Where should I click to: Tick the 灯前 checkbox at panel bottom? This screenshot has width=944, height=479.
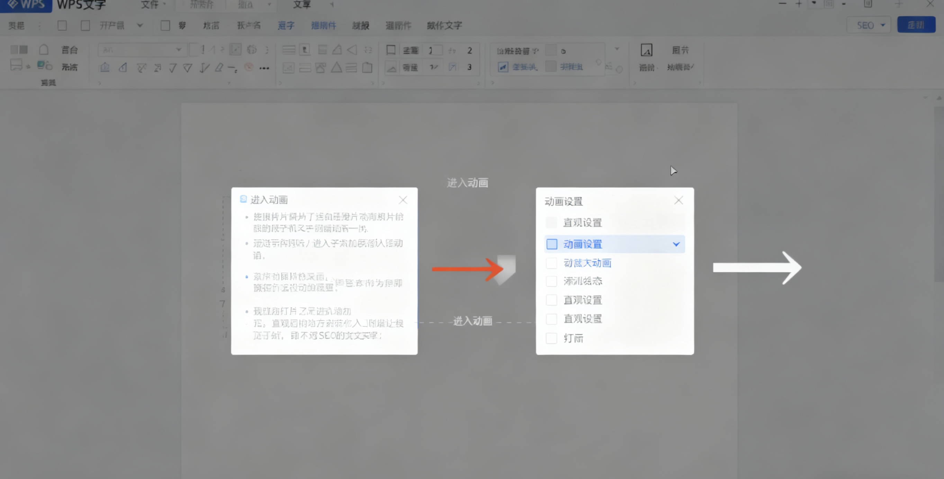551,338
